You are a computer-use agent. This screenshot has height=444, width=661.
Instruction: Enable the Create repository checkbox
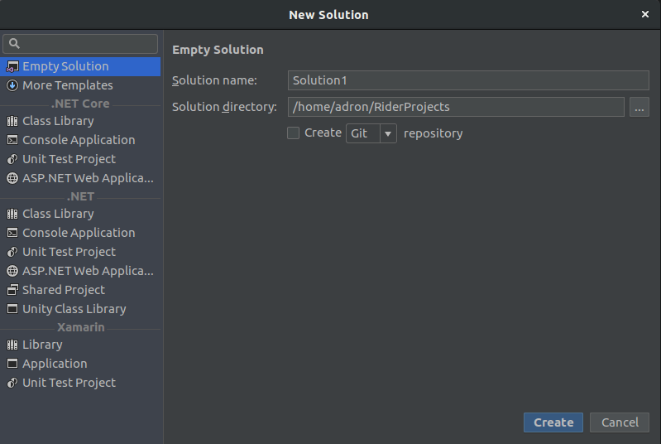tap(293, 133)
